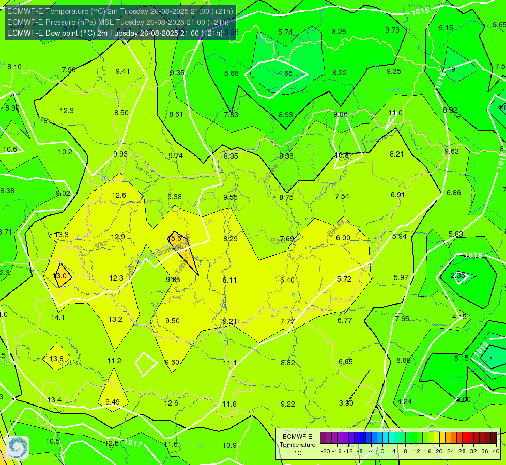Click the 8.10 value at left edge
The width and height of the screenshot is (506, 465).
point(14,67)
